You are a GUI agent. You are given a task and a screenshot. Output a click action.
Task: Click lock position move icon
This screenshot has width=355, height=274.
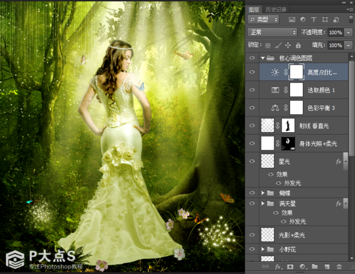pos(288,45)
